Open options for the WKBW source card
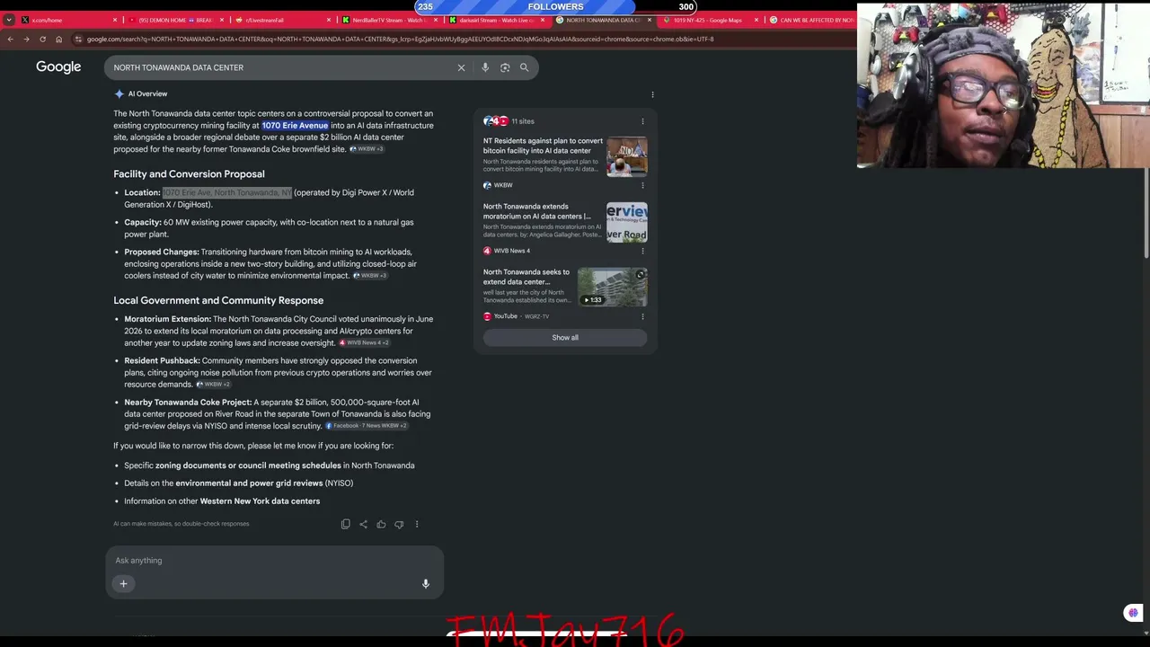 [x=642, y=185]
